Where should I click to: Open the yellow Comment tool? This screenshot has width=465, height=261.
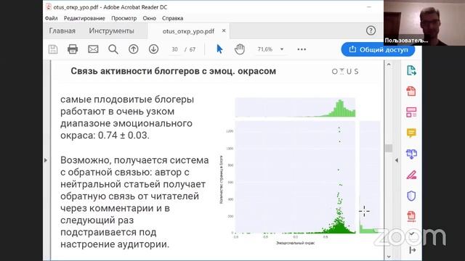click(x=411, y=133)
